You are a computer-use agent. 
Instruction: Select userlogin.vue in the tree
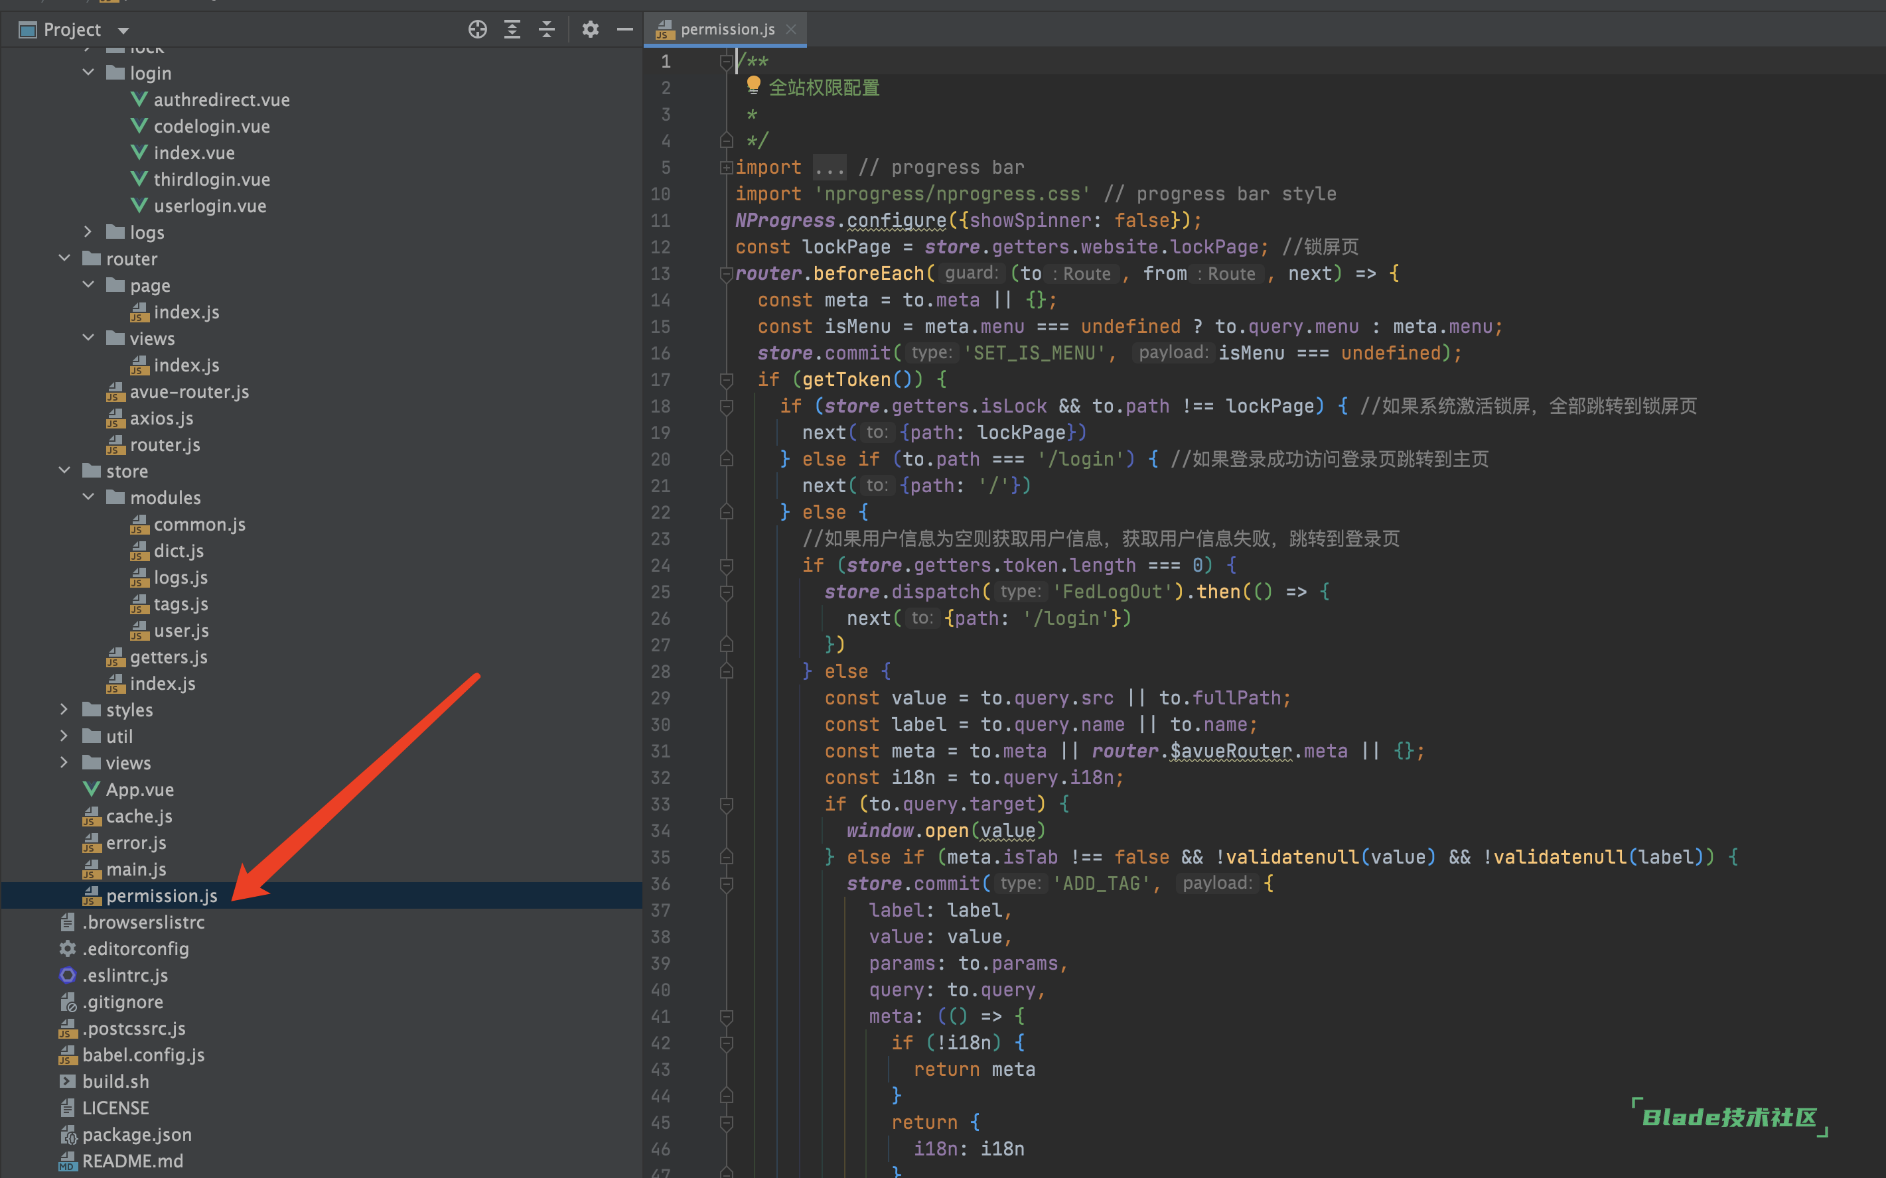210,206
